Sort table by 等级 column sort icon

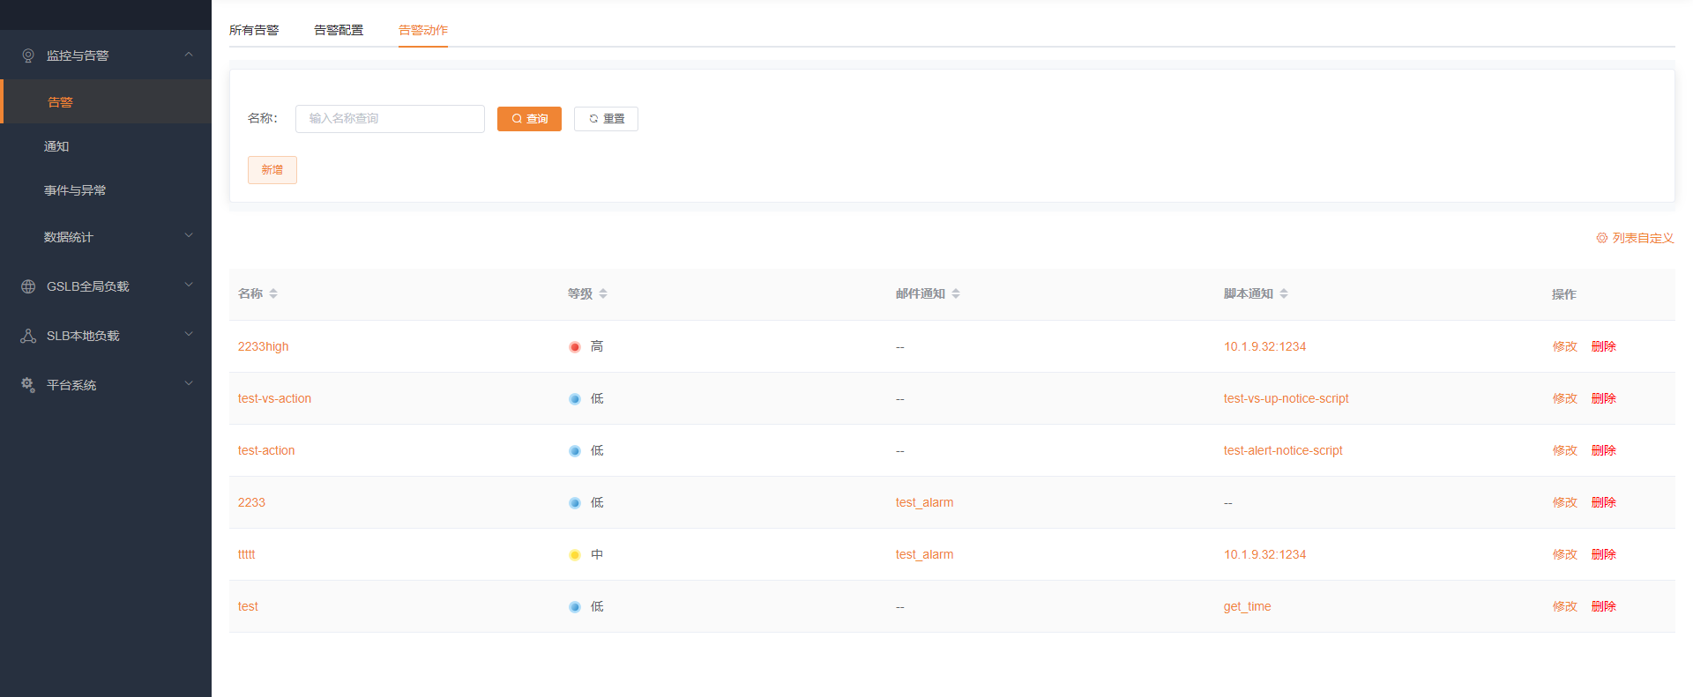(603, 293)
